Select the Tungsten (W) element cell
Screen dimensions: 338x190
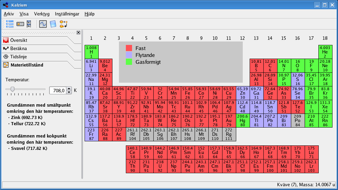(160, 120)
